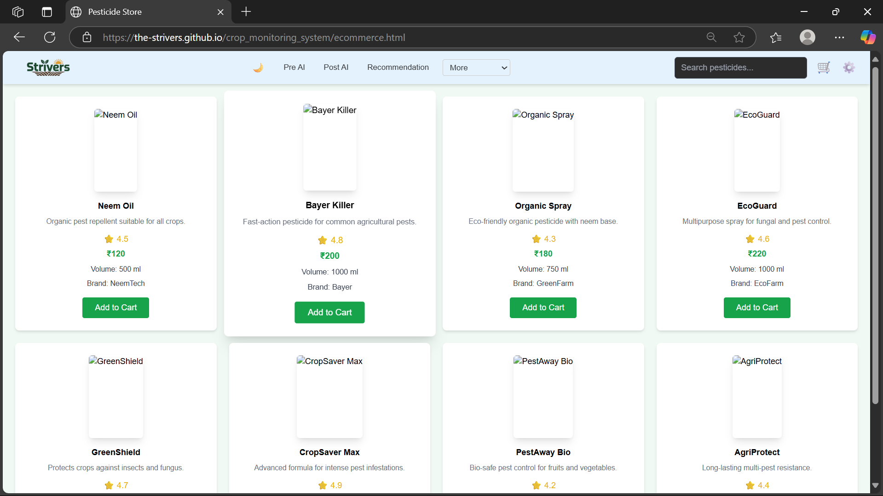Navigate to the Pre AI page
Screen dimensions: 883x496
click(294, 67)
